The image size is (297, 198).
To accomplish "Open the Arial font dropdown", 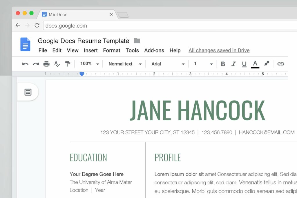I will [168, 64].
